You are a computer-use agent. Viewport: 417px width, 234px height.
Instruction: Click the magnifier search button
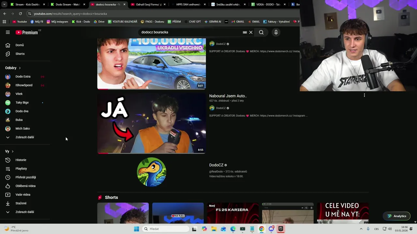[261, 32]
